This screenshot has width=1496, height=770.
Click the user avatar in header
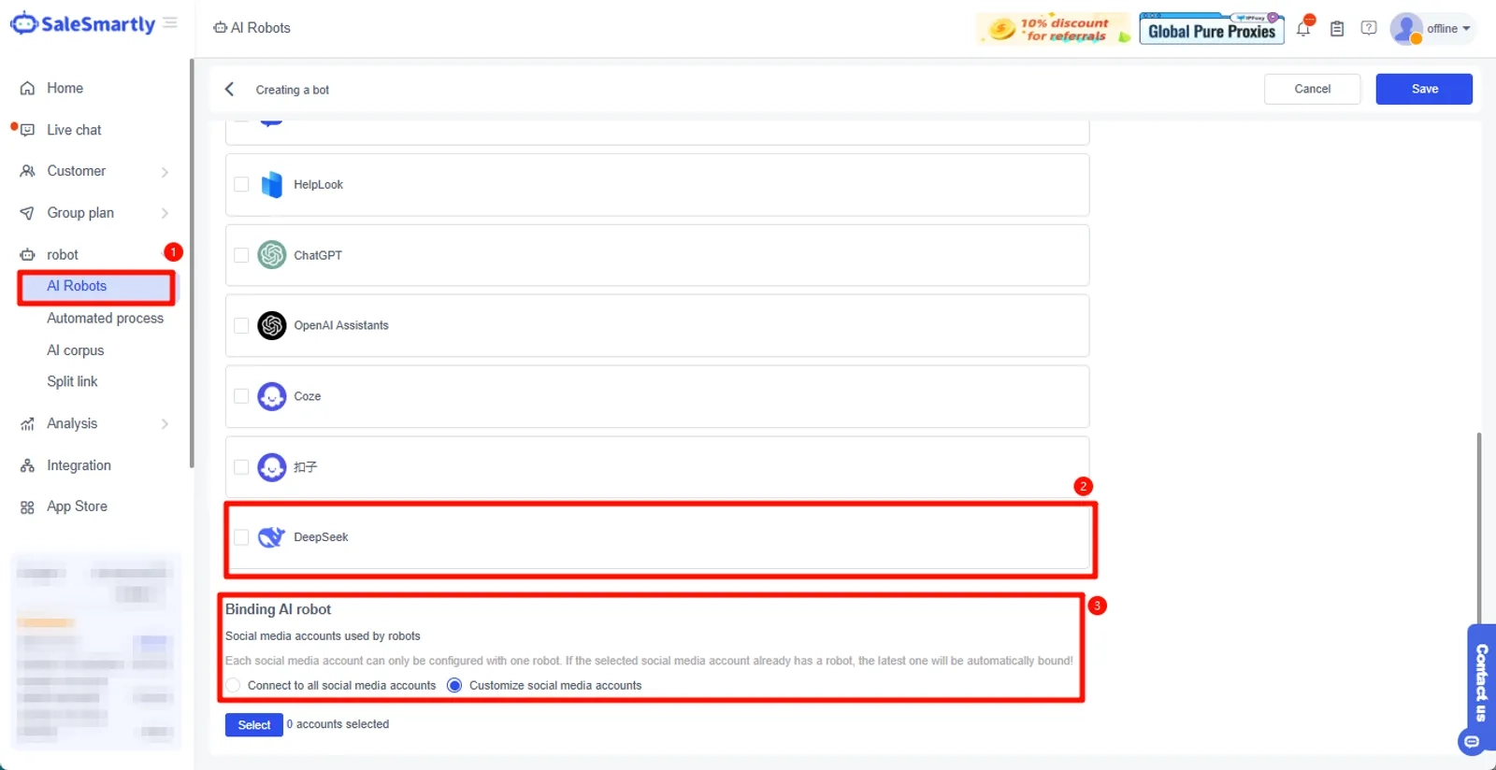[x=1406, y=28]
